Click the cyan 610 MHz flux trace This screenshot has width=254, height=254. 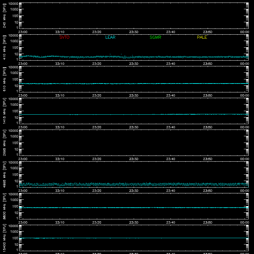134,84
